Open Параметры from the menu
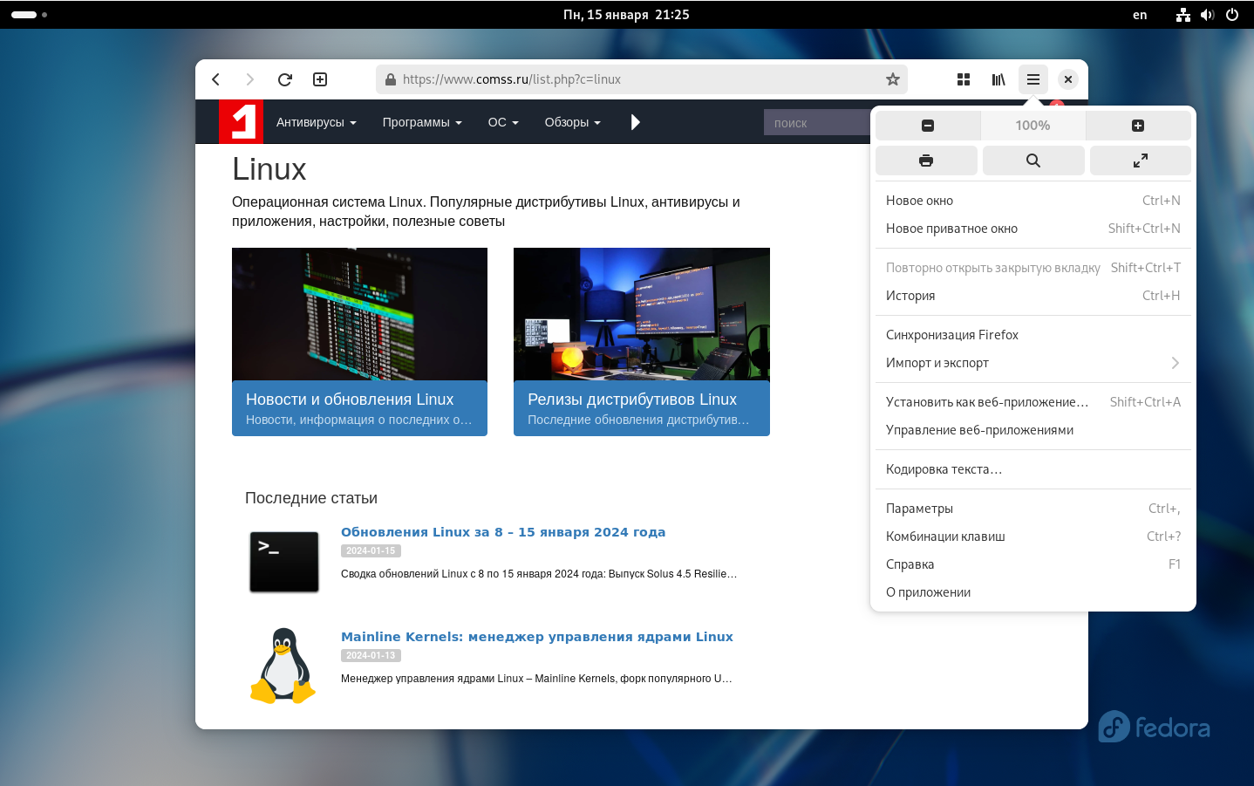The width and height of the screenshot is (1254, 786). coord(1033,509)
